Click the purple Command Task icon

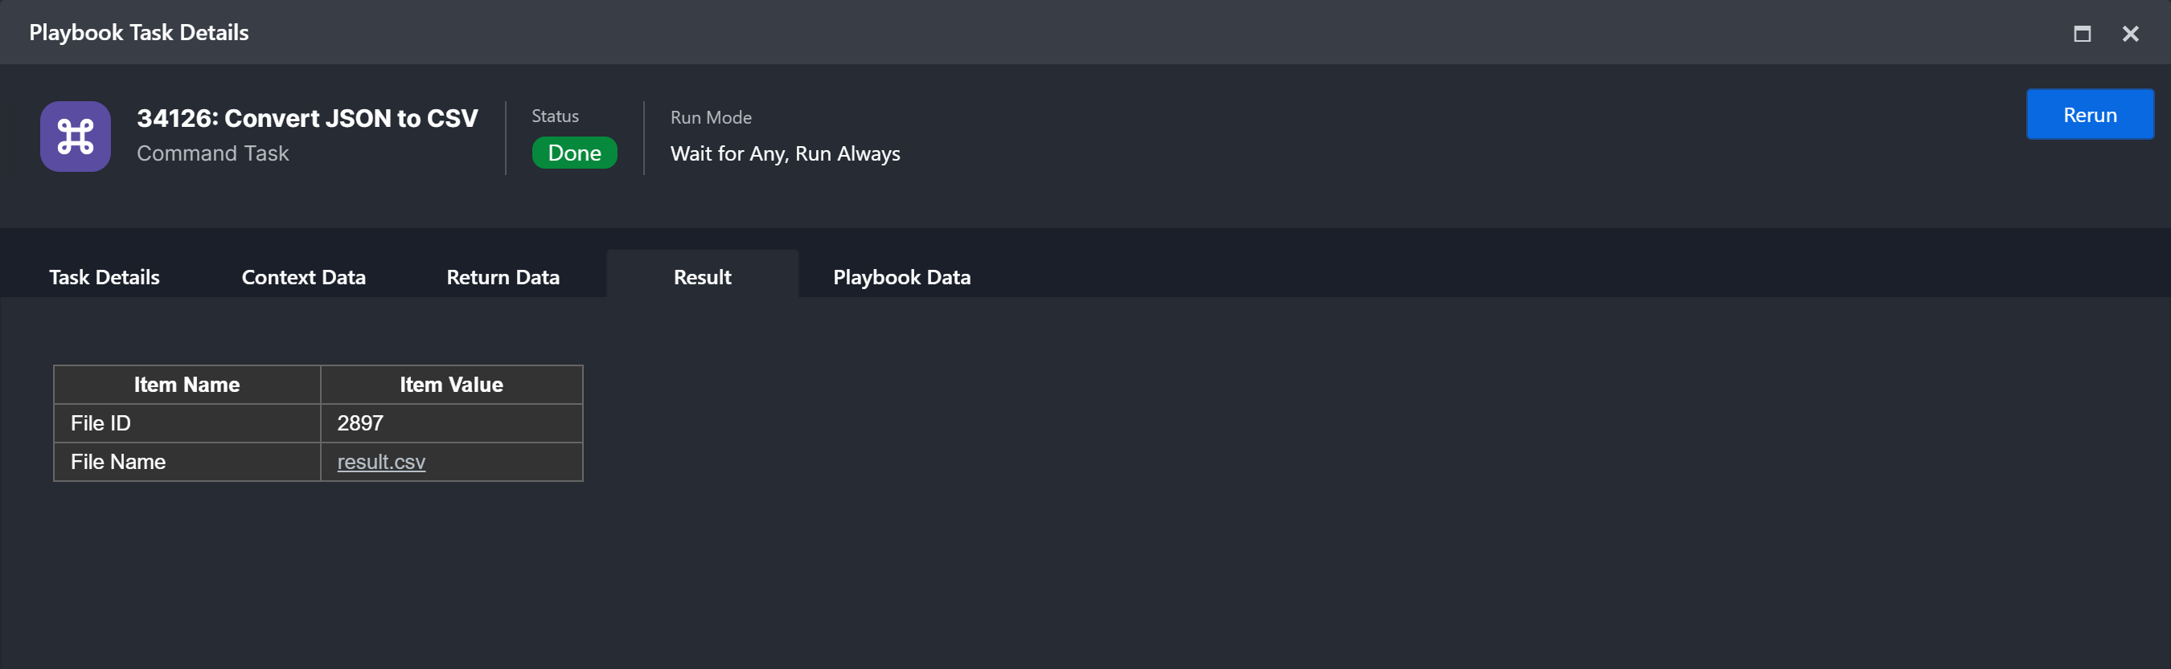pyautogui.click(x=75, y=137)
